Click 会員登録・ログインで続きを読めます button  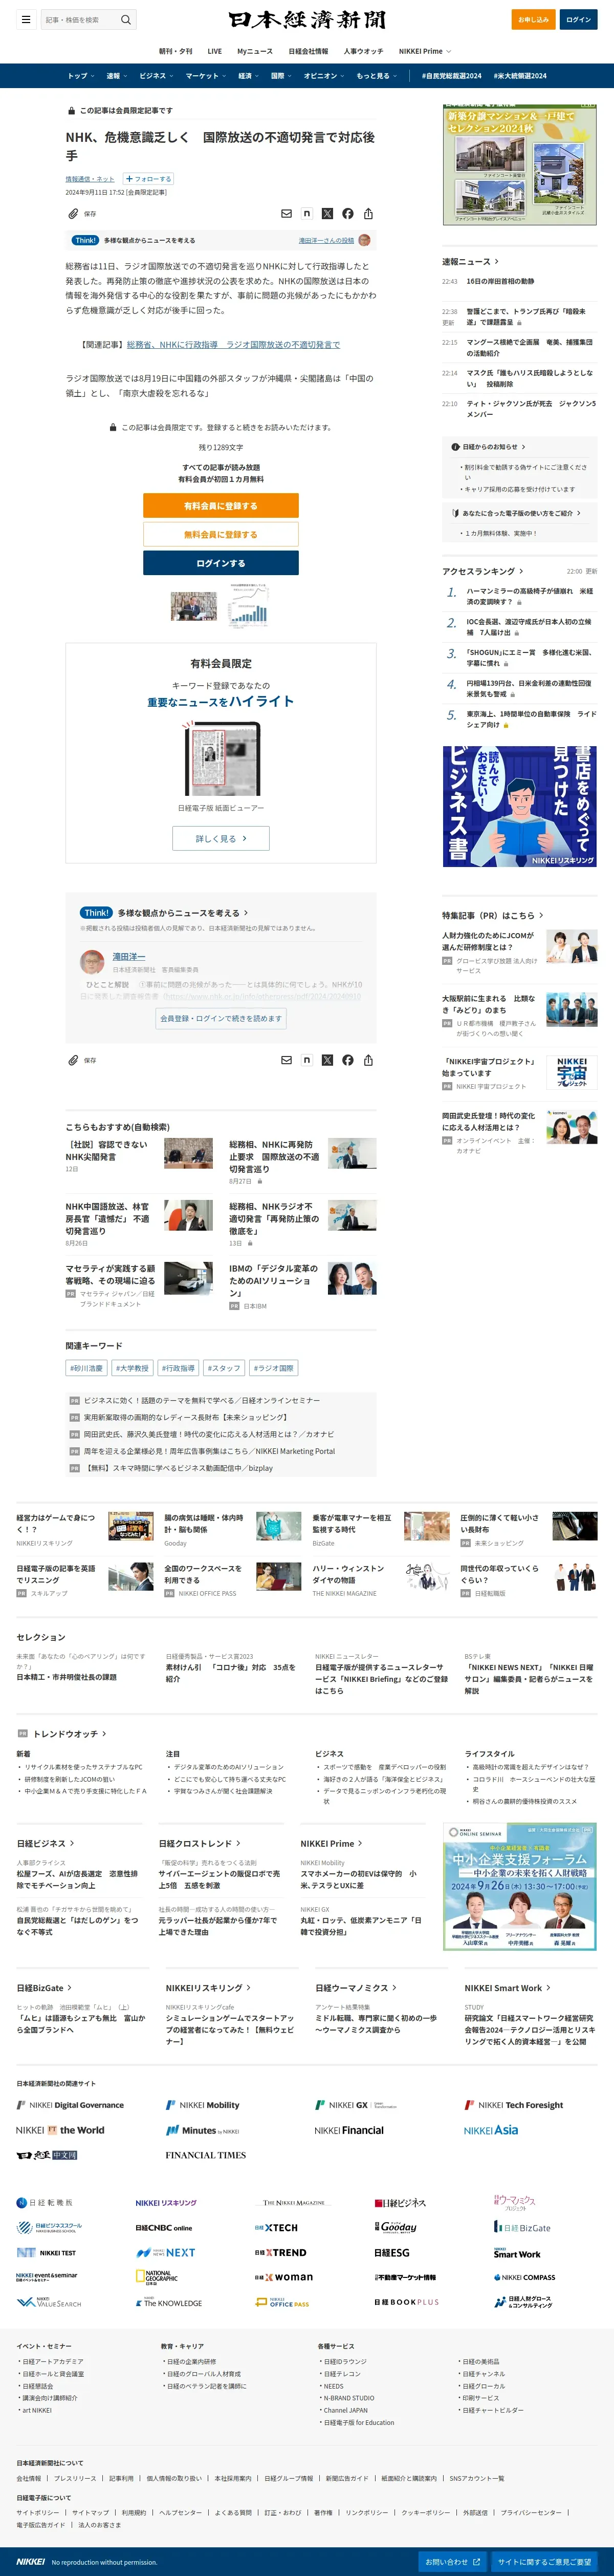222,1018
